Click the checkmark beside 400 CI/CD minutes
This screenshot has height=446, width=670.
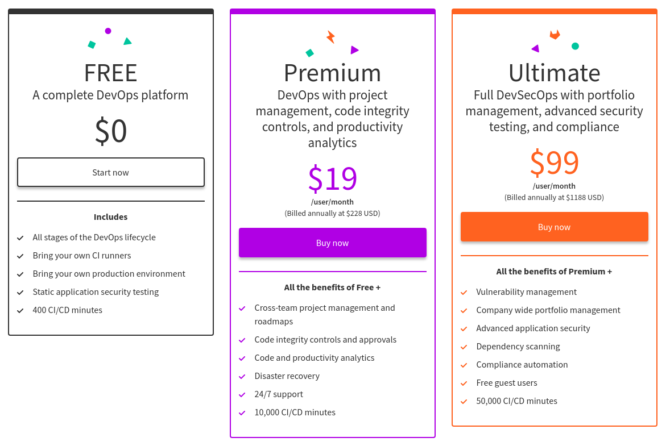(x=22, y=310)
